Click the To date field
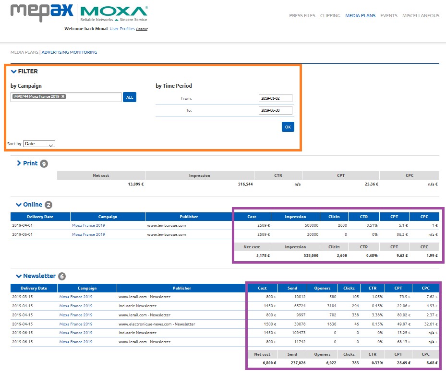This screenshot has width=446, height=371. (x=275, y=110)
